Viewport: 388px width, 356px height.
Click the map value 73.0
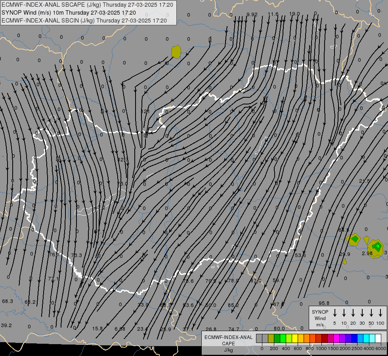122,184
